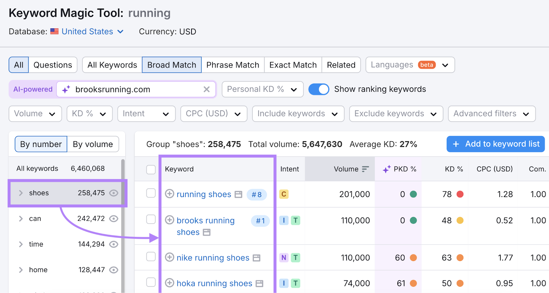This screenshot has width=549, height=293.
Task: Click the volume sort icon in header
Action: pos(365,169)
